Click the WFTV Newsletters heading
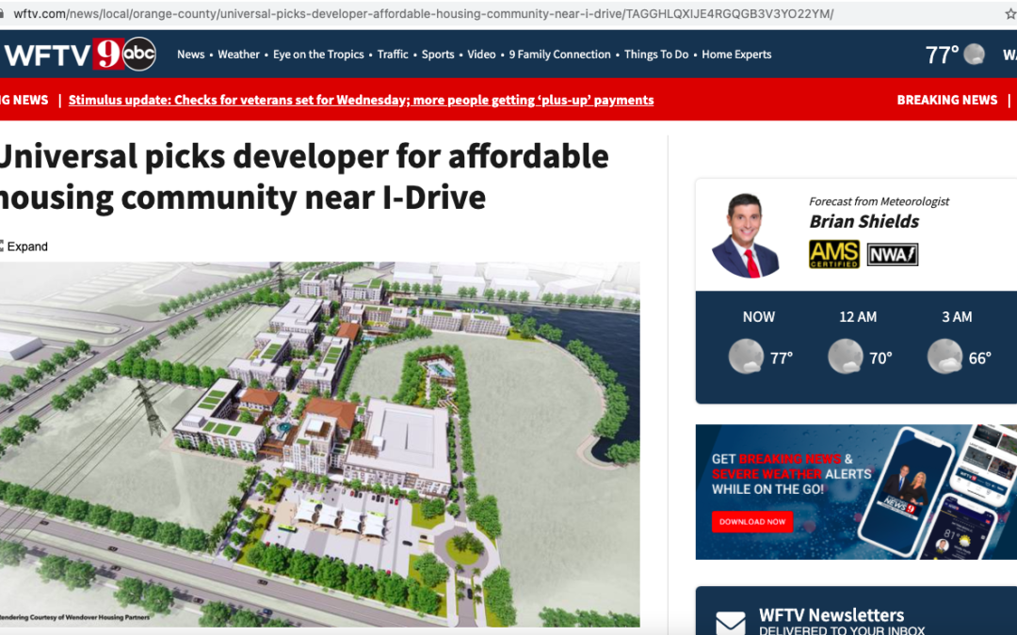 [x=831, y=615]
